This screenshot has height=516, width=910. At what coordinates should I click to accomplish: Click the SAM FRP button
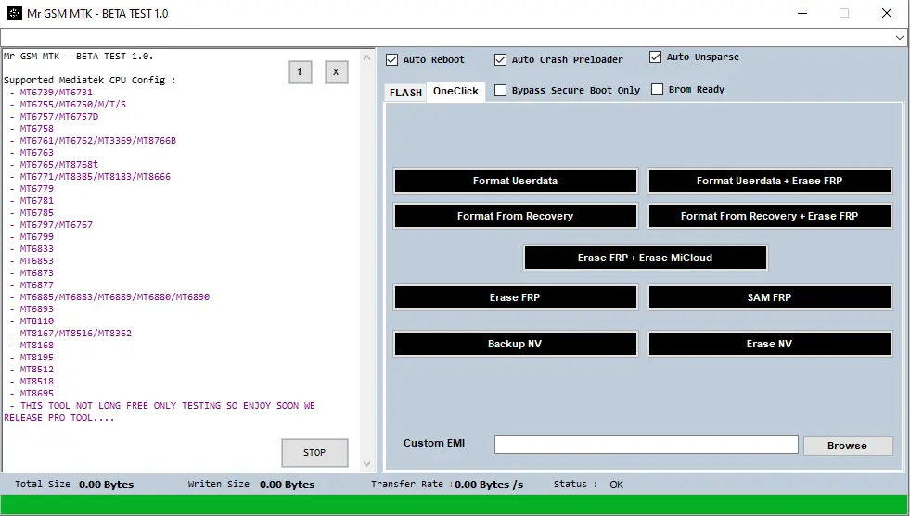point(770,297)
